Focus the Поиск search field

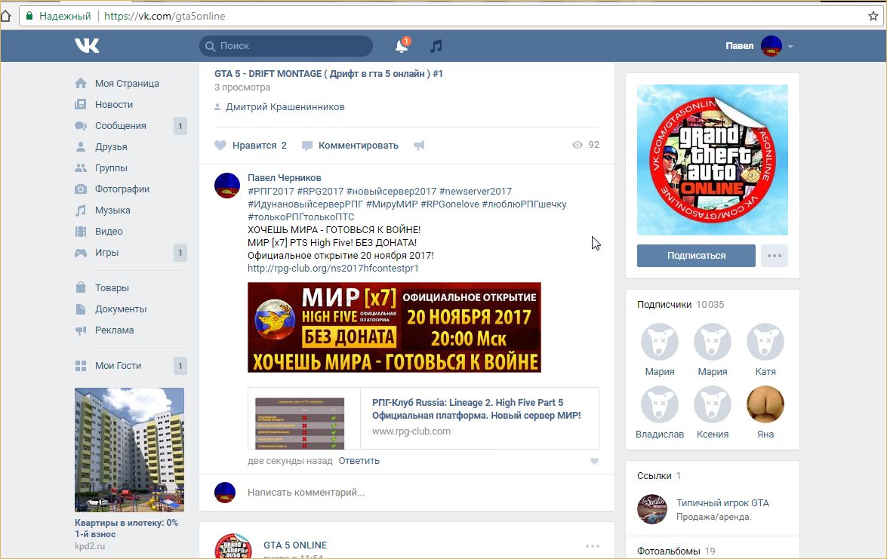(x=285, y=46)
